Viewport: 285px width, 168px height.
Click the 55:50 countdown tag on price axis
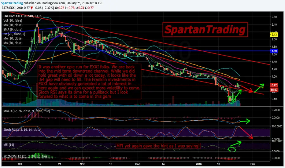tap(274, 90)
